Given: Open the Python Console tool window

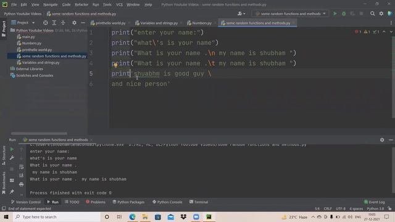Looking at the screenshot, I should [167, 202].
